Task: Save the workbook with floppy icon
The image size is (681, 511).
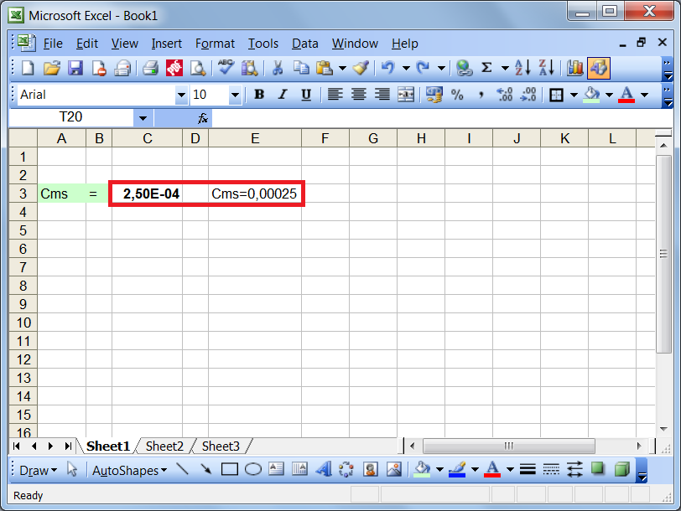Action: [75, 68]
